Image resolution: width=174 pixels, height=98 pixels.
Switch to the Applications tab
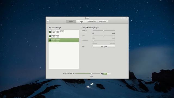pyautogui.click(x=102, y=21)
